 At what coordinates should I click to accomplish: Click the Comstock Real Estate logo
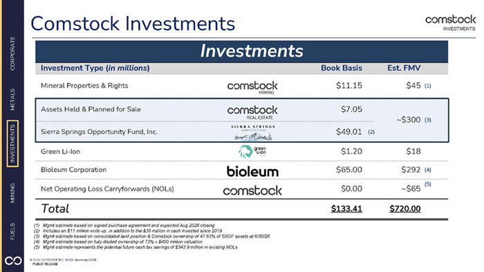pyautogui.click(x=252, y=112)
